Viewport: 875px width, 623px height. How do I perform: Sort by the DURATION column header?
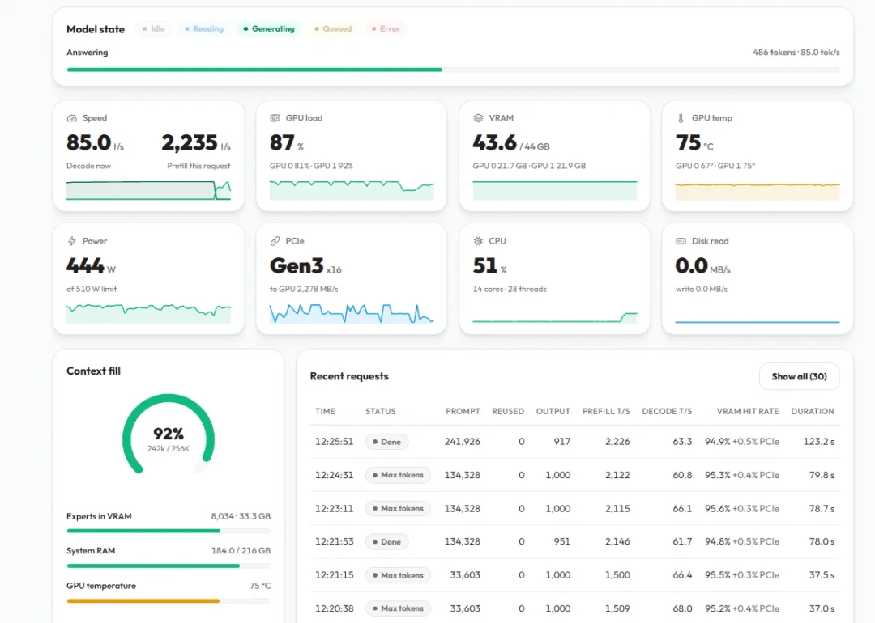point(813,411)
